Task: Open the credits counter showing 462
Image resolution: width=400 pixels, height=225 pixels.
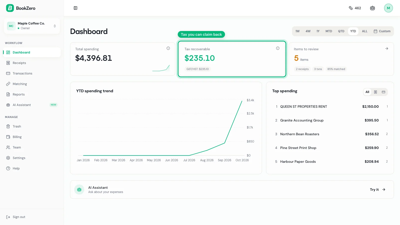Action: pos(355,8)
